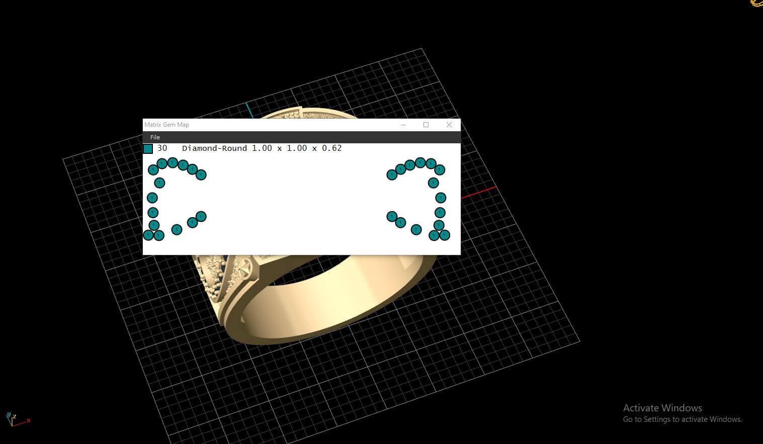Open the File menu in Matrix Gem Map
Viewport: 763px width, 444px height.
tap(155, 137)
